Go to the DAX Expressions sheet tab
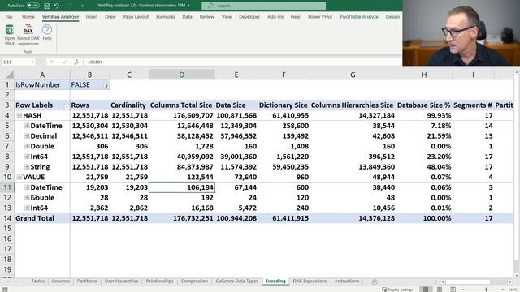The height and width of the screenshot is (292, 520). point(310,281)
